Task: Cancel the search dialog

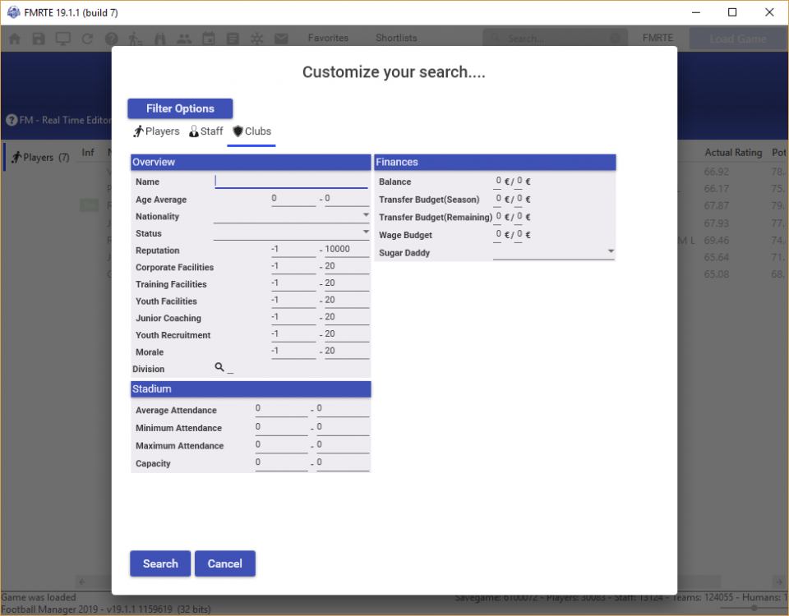Action: 224,563
